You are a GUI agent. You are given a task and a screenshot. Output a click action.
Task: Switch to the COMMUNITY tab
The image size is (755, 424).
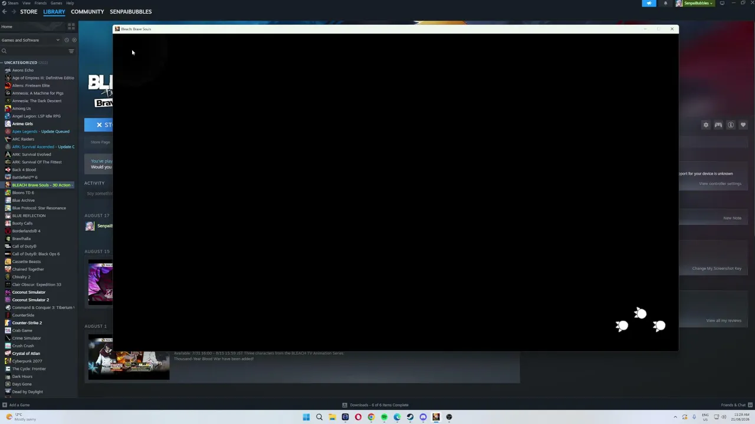coord(87,12)
